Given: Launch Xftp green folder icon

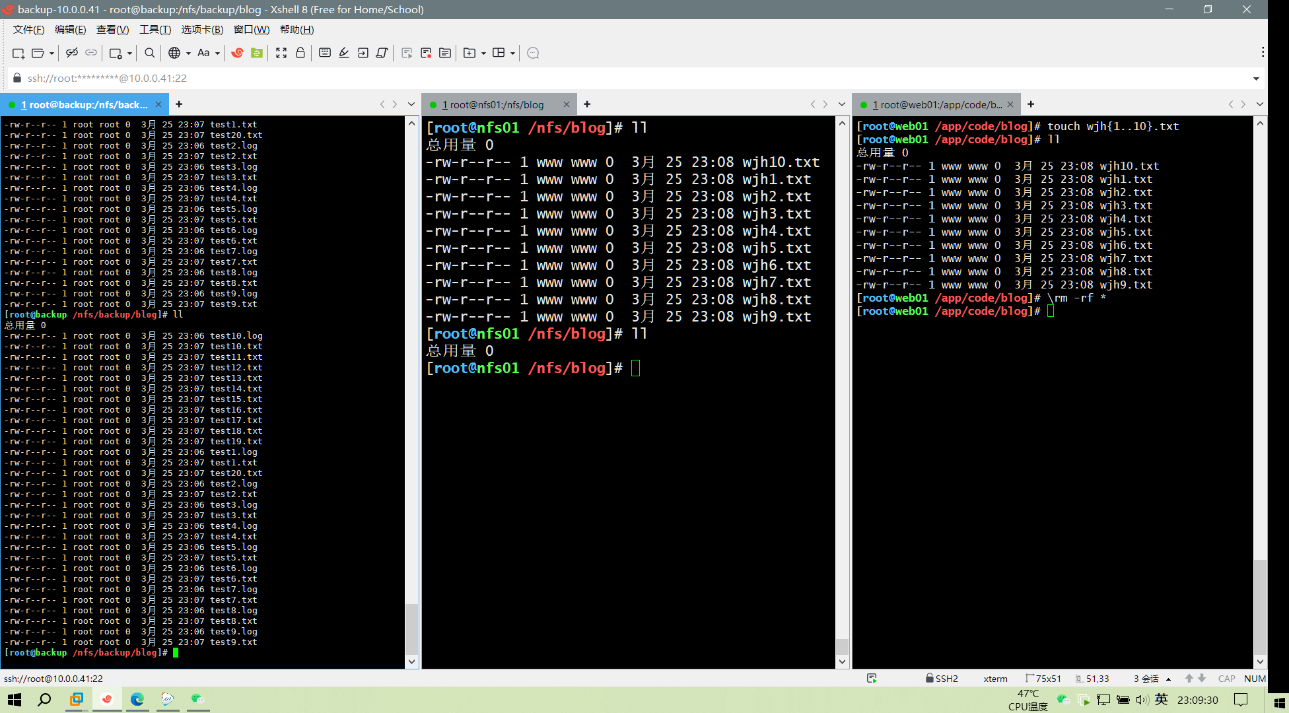Looking at the screenshot, I should (257, 53).
